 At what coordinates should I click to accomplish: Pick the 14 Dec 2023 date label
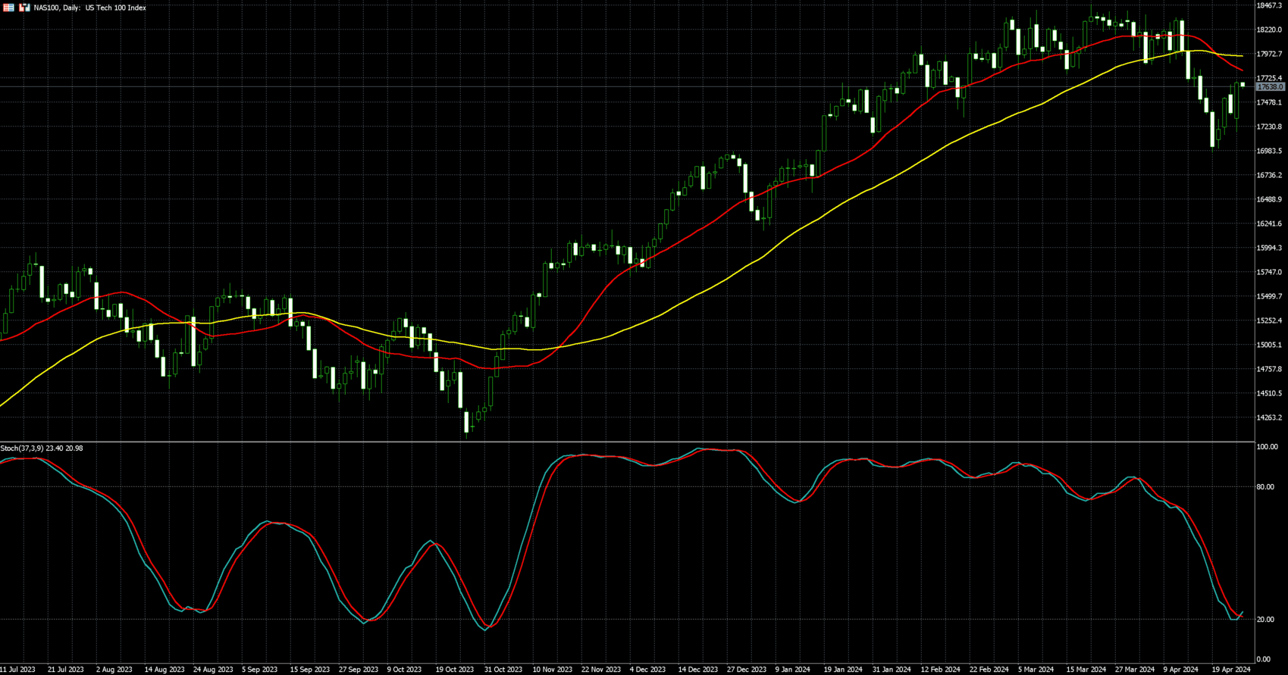[697, 670]
